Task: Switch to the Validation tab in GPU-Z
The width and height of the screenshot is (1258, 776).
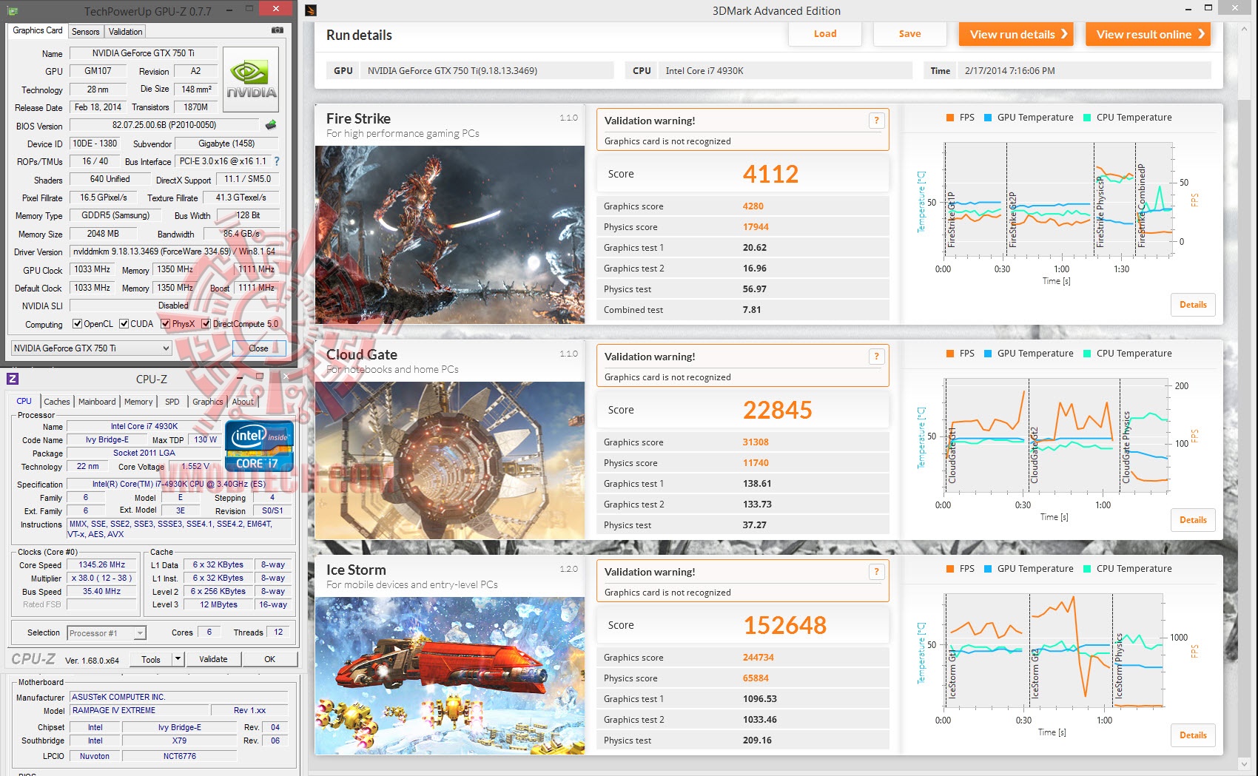Action: click(126, 32)
